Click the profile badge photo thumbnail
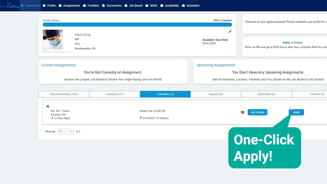The height and width of the screenshot is (184, 327). pos(53,40)
